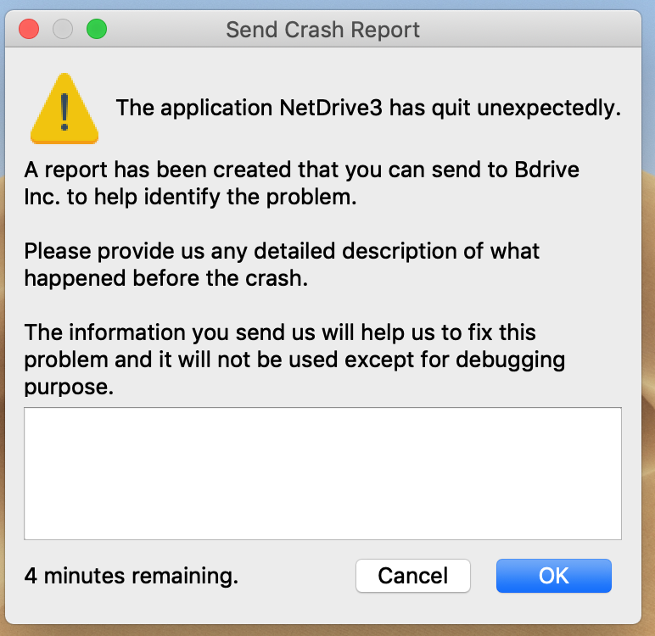Image resolution: width=655 pixels, height=636 pixels.
Task: Click the 'Please provide us any detailed description' text
Action: [x=282, y=251]
